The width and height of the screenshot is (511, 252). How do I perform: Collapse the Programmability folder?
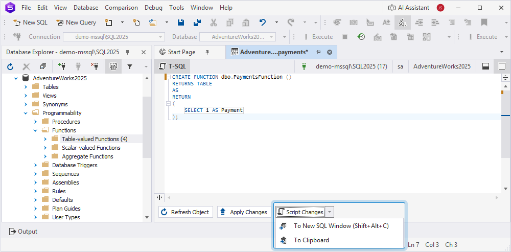pyautogui.click(x=26, y=113)
